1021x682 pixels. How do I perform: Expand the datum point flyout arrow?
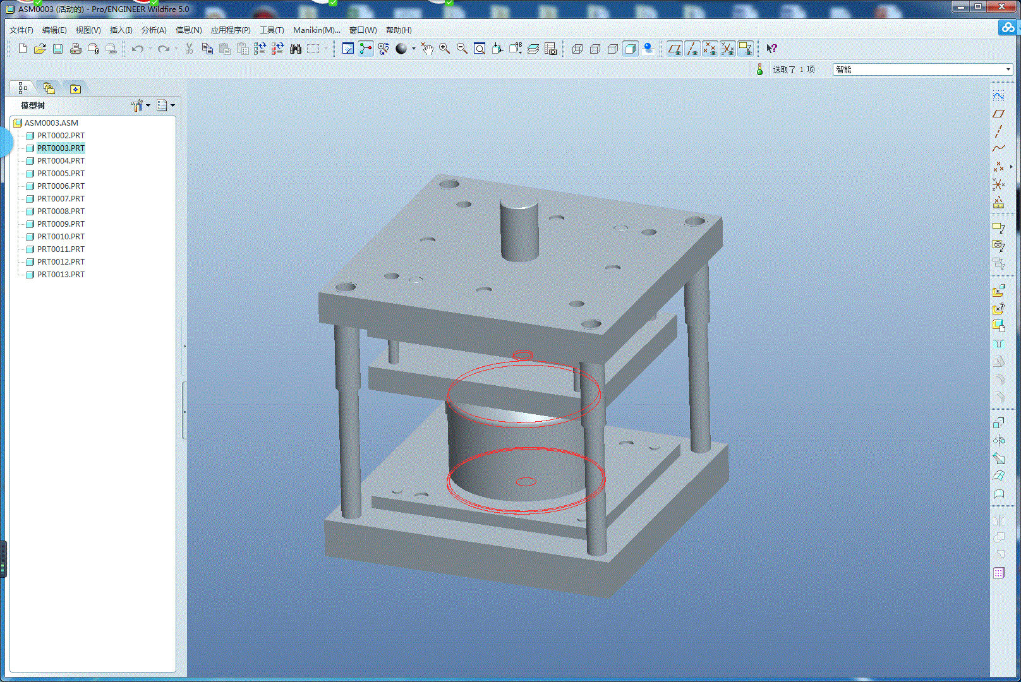pos(1011,167)
